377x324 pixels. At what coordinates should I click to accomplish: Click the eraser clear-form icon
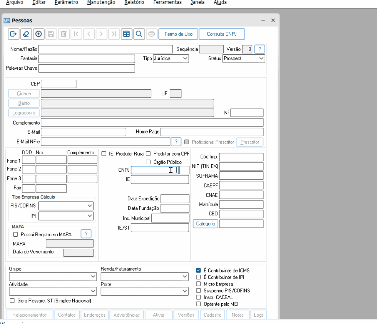click(x=26, y=34)
